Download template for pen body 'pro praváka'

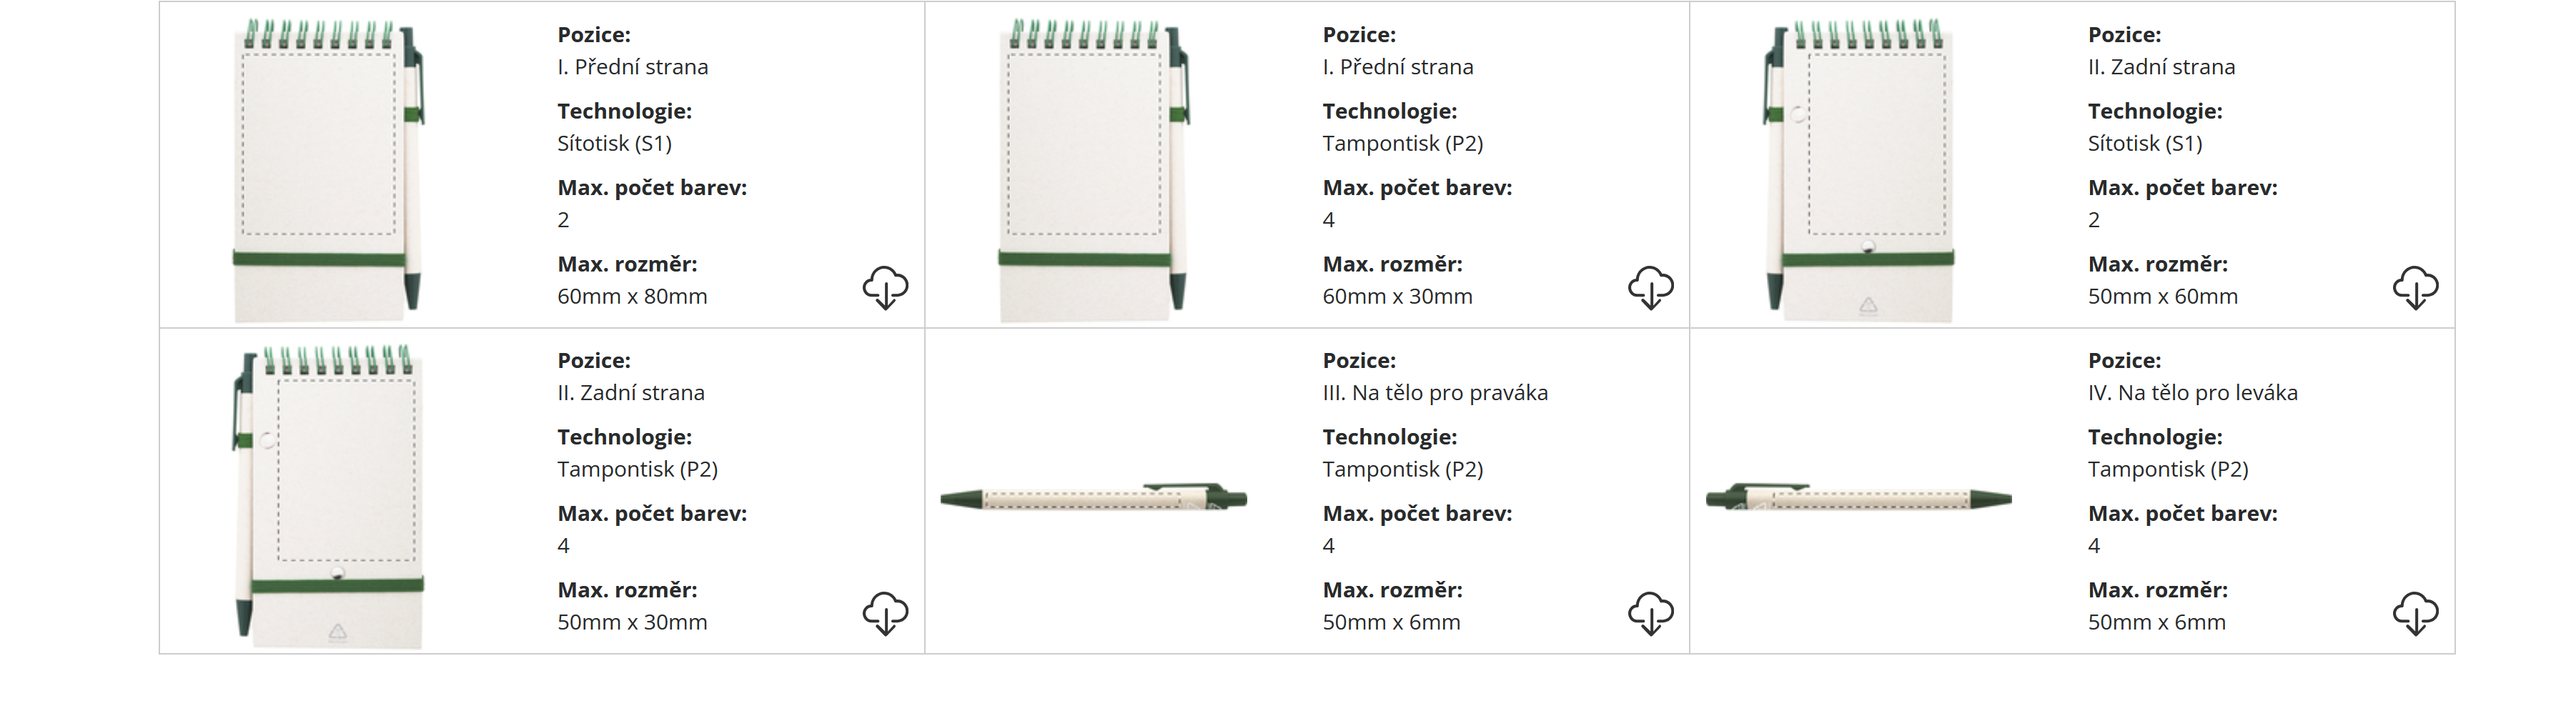coord(1650,613)
